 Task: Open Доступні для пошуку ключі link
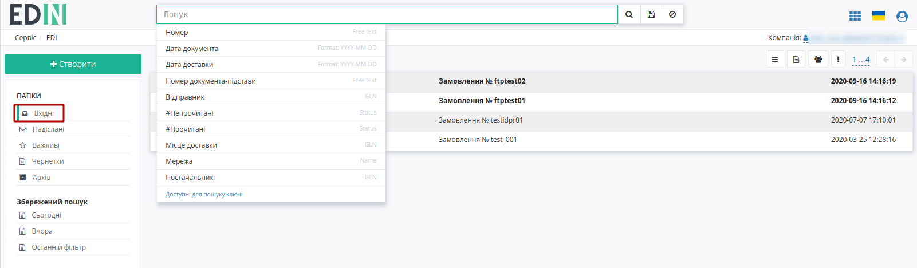204,194
